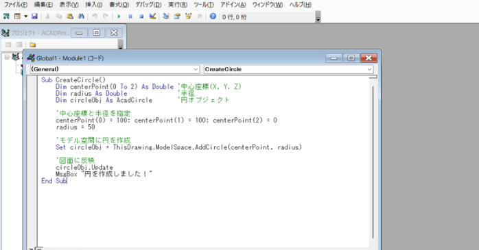The height and width of the screenshot is (250, 479).
Task: Click the Redo arrow icon
Action: tap(106, 16)
